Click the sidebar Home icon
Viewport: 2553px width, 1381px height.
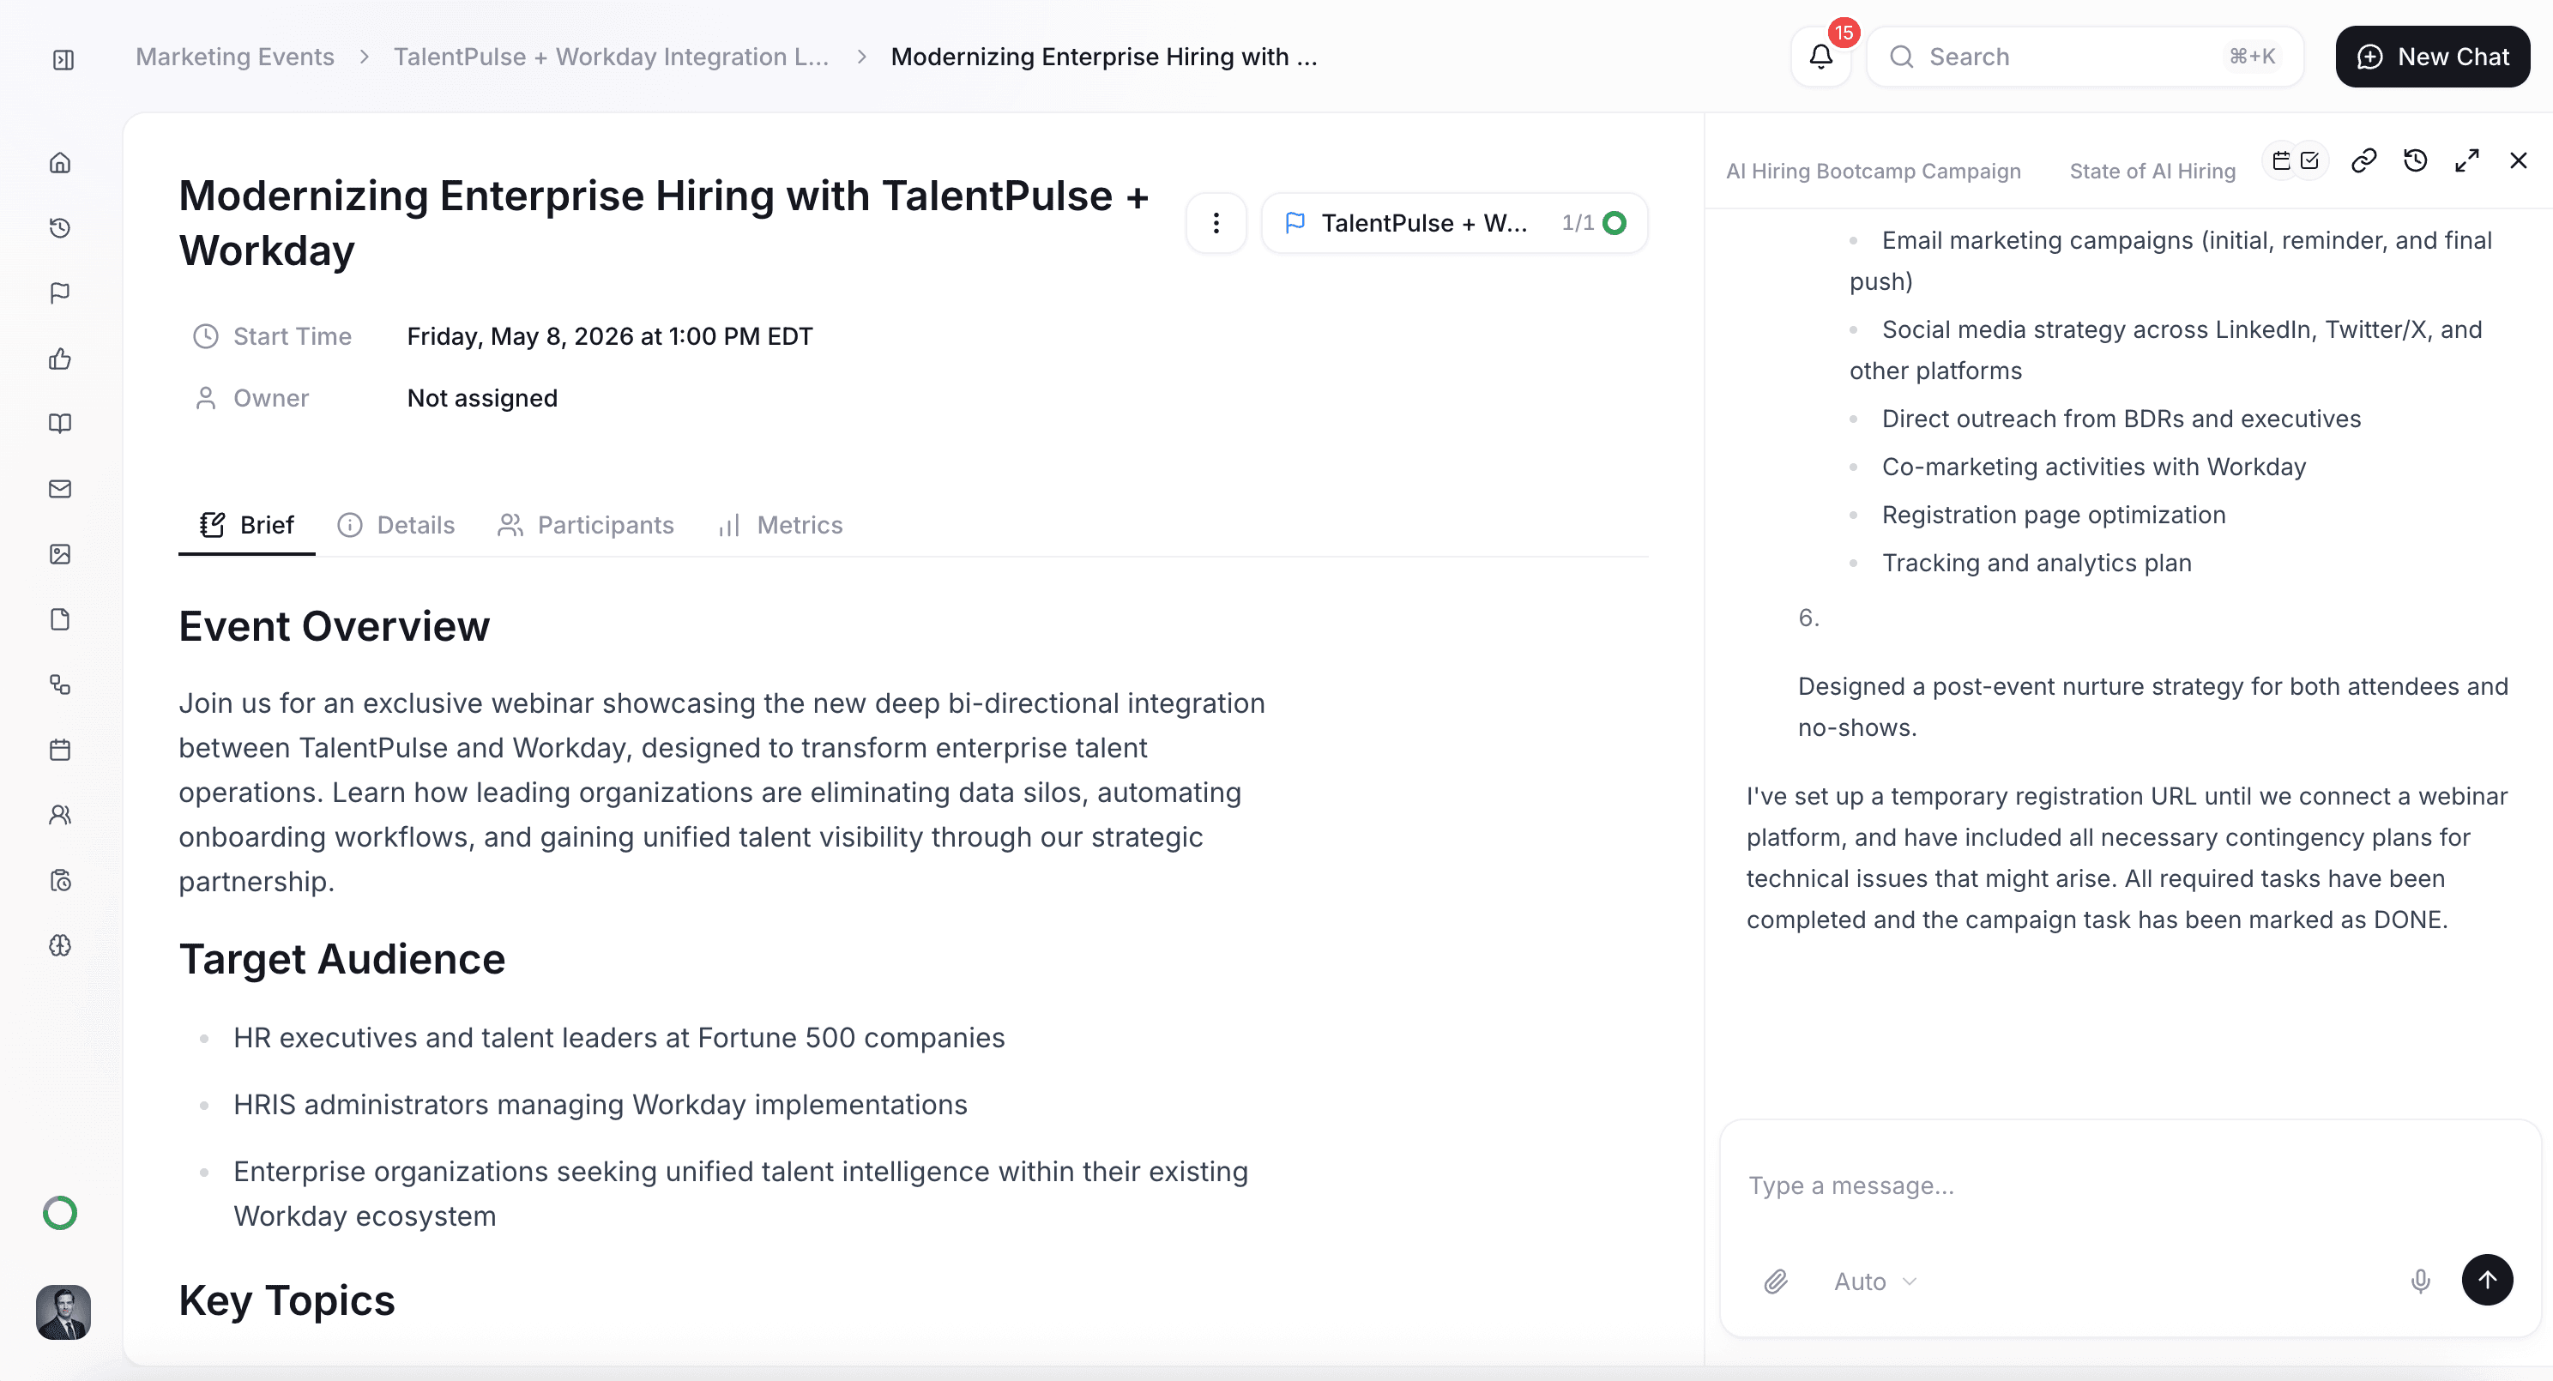click(x=60, y=162)
